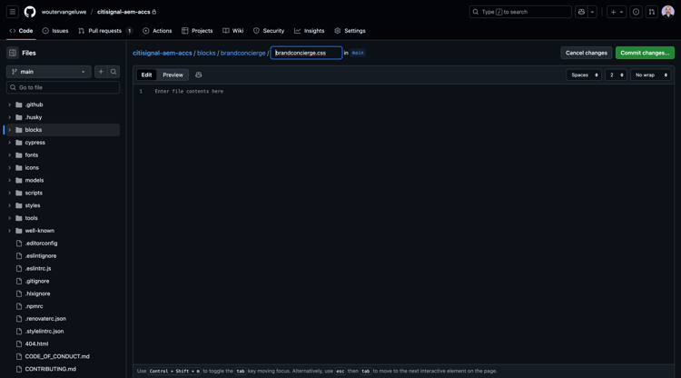Switch to the Settings tab
Viewport: 681px width, 378px height.
(350, 31)
